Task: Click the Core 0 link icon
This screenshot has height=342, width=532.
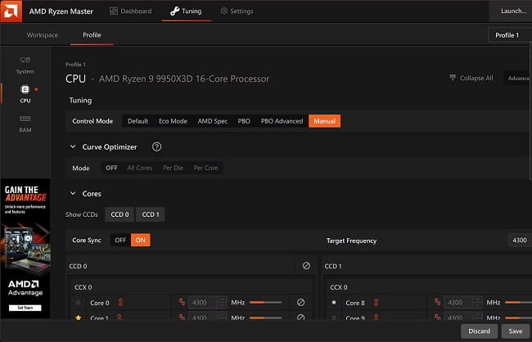Action: (120, 302)
